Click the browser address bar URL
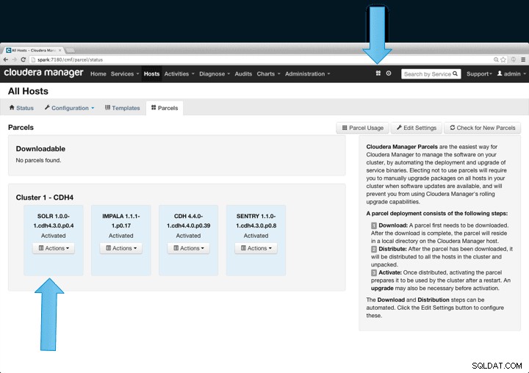 [x=70, y=59]
